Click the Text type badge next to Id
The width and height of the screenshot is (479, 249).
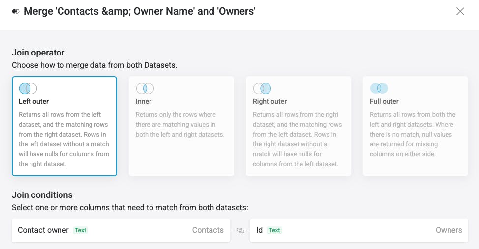(274, 230)
